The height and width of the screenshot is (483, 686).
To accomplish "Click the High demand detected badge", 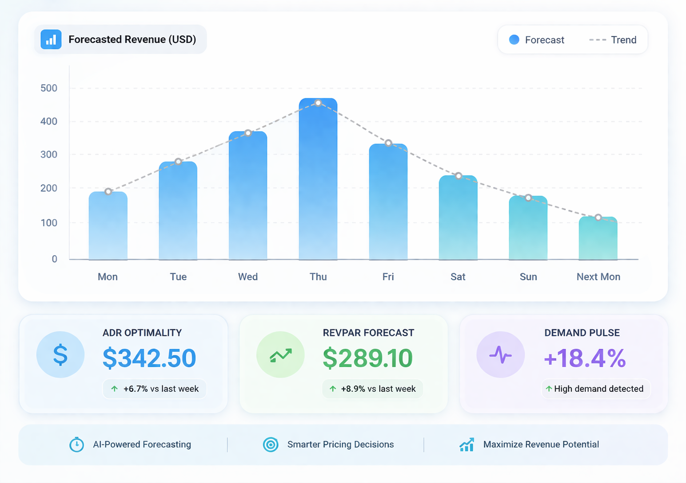I will 596,389.
